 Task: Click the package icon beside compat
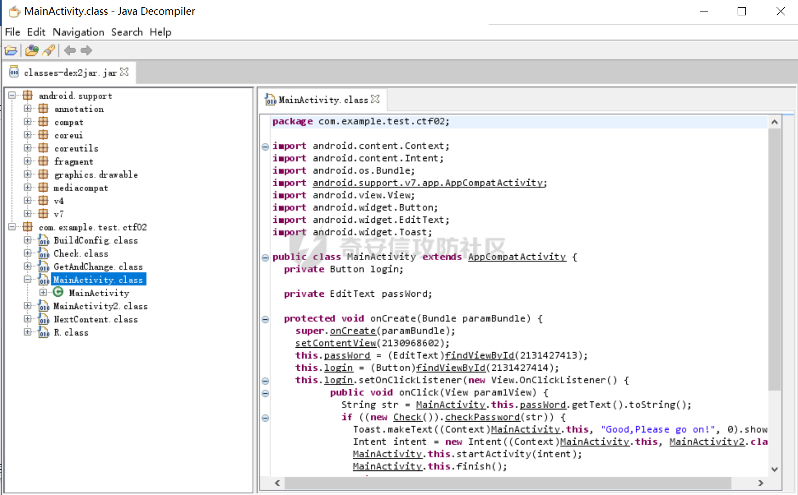point(43,122)
